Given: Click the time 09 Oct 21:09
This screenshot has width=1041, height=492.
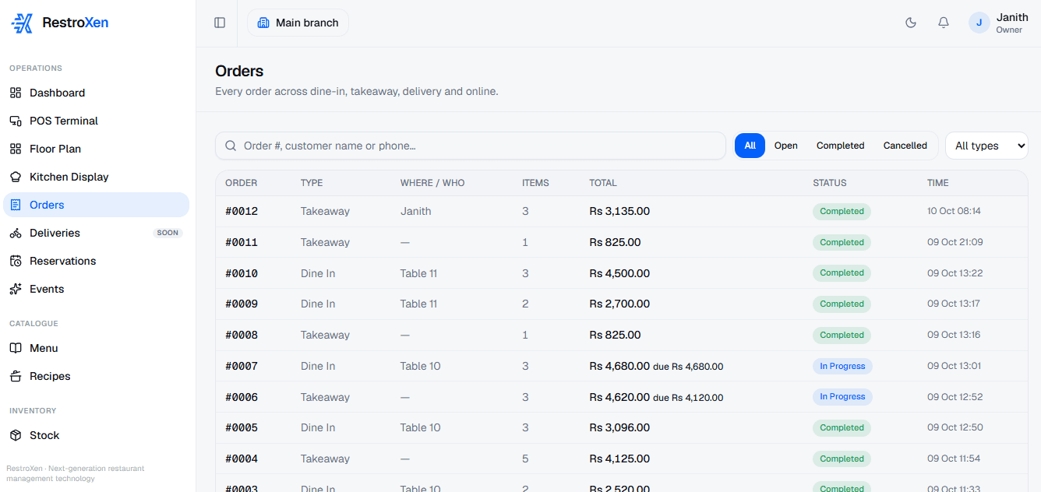Looking at the screenshot, I should point(955,242).
